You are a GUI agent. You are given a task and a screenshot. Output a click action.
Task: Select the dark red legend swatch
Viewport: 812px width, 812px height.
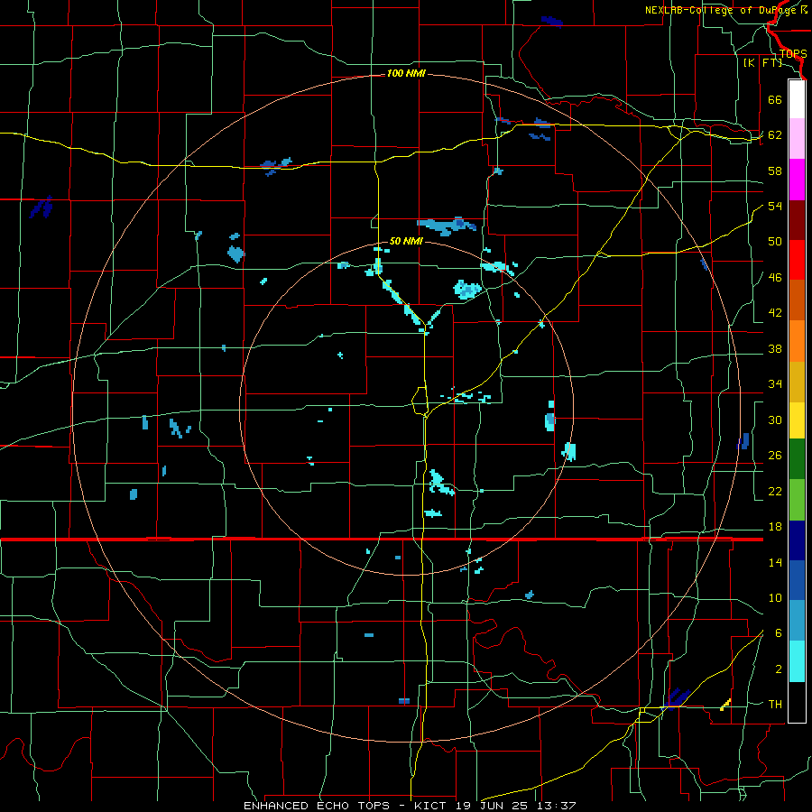(797, 220)
